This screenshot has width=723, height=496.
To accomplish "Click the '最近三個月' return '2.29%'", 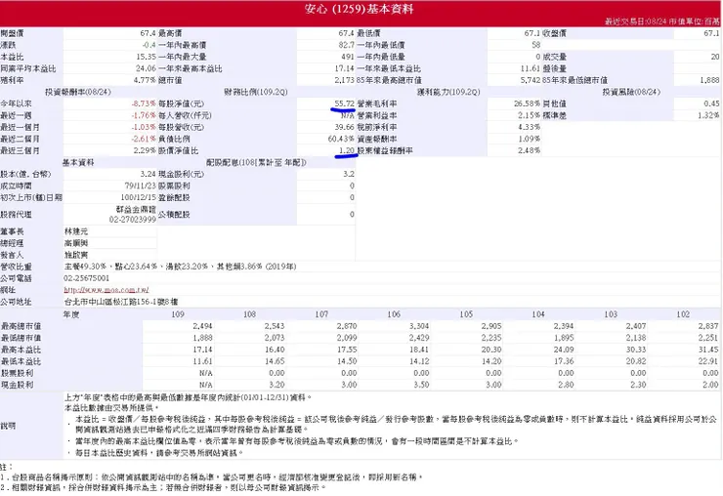I will click(145, 150).
